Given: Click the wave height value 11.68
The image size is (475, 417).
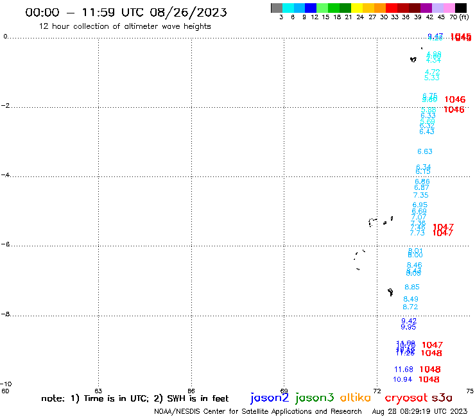Looking at the screenshot, I should [404, 370].
